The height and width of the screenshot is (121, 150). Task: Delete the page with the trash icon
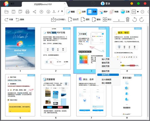pos(127,20)
